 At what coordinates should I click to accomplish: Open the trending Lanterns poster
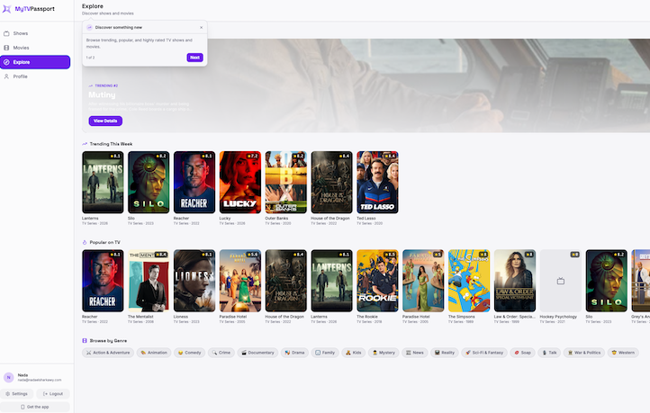103,183
